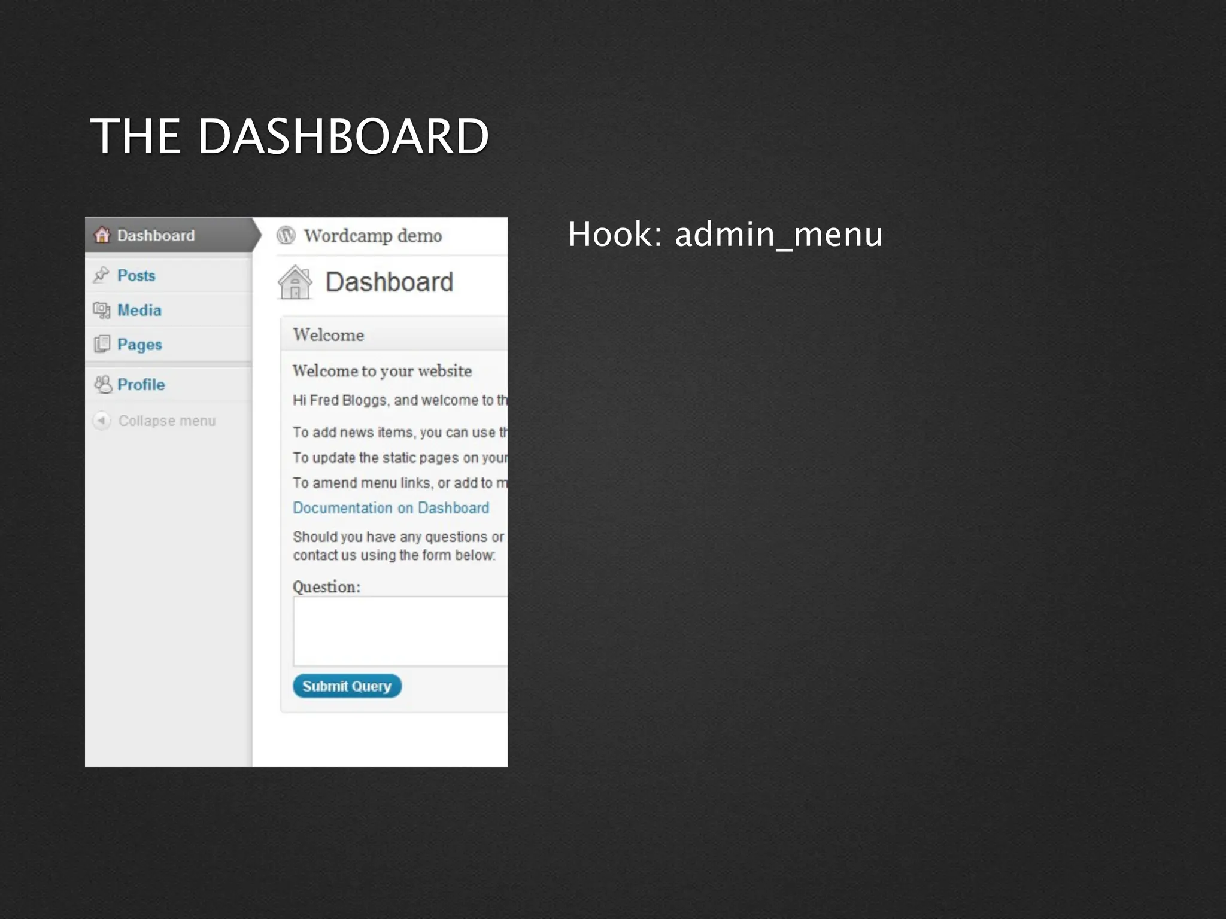Click the Dashboard home icon in sidebar
1226x919 pixels.
tap(102, 235)
